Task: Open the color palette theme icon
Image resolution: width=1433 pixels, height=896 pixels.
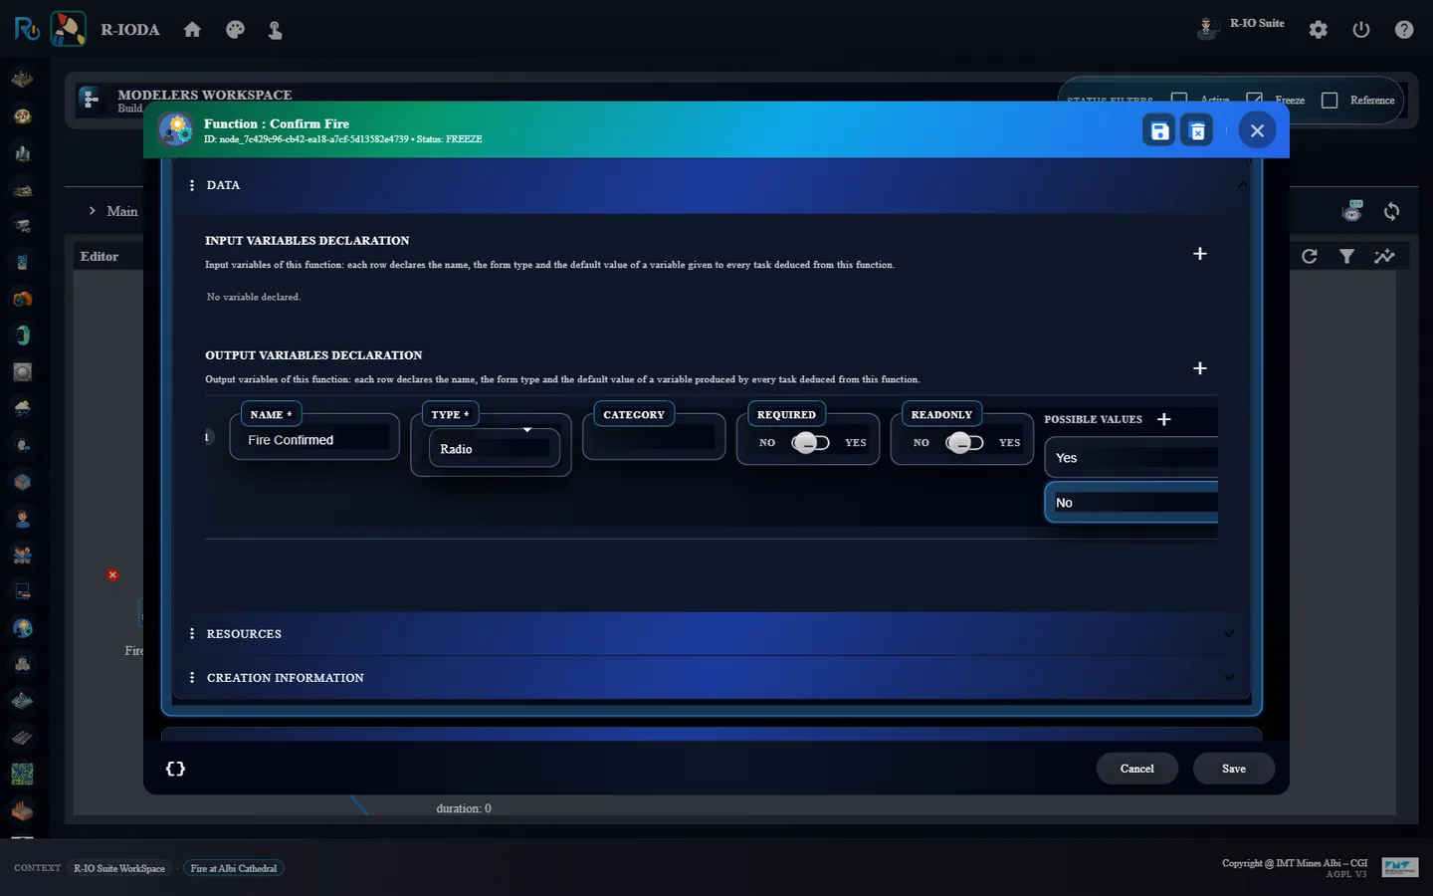Action: click(x=235, y=30)
